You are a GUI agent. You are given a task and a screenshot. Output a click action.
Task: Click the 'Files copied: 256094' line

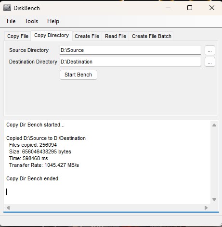(33, 145)
